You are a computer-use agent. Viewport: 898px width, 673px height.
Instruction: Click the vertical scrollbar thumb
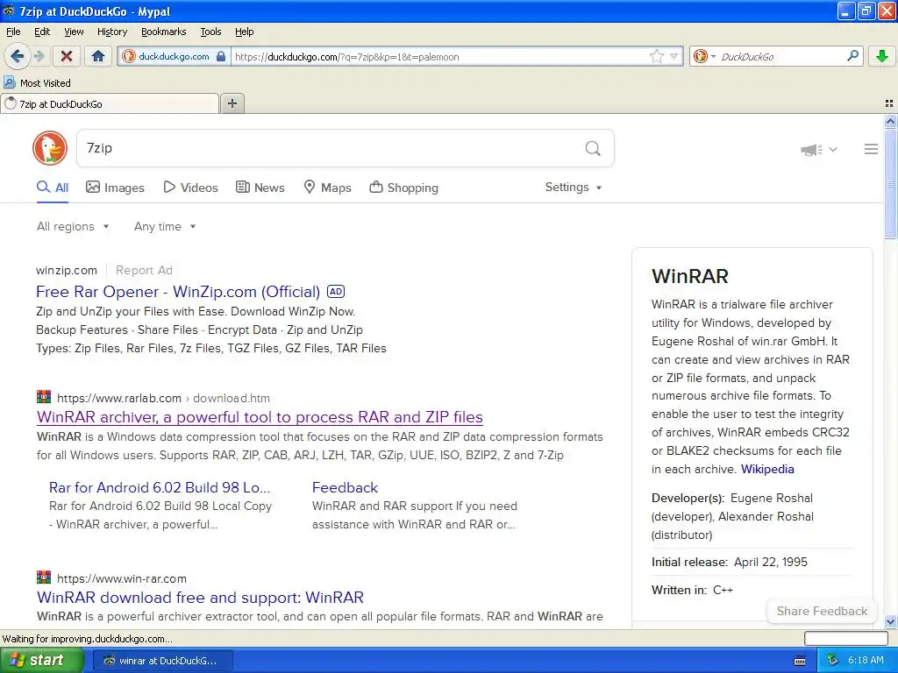(890, 183)
